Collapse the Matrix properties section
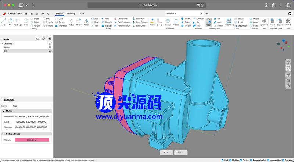The height and width of the screenshot is (162, 294). click(x=4, y=111)
